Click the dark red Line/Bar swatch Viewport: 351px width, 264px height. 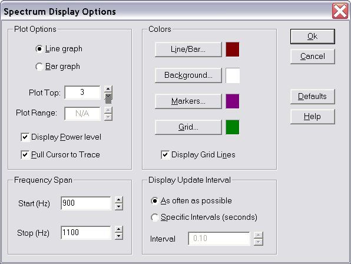point(233,49)
